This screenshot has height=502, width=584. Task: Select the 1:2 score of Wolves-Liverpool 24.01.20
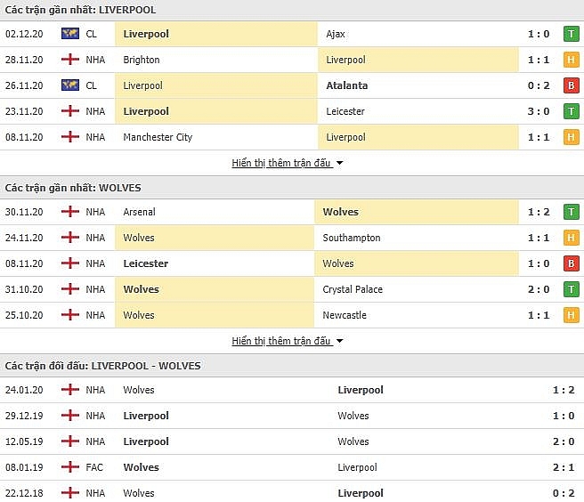[564, 390]
